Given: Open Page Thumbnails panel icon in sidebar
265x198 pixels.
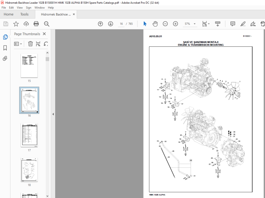Looking at the screenshot, I should 5,37.
